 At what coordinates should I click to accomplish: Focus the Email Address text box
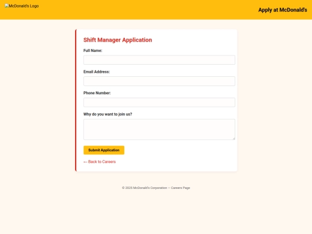[159, 81]
